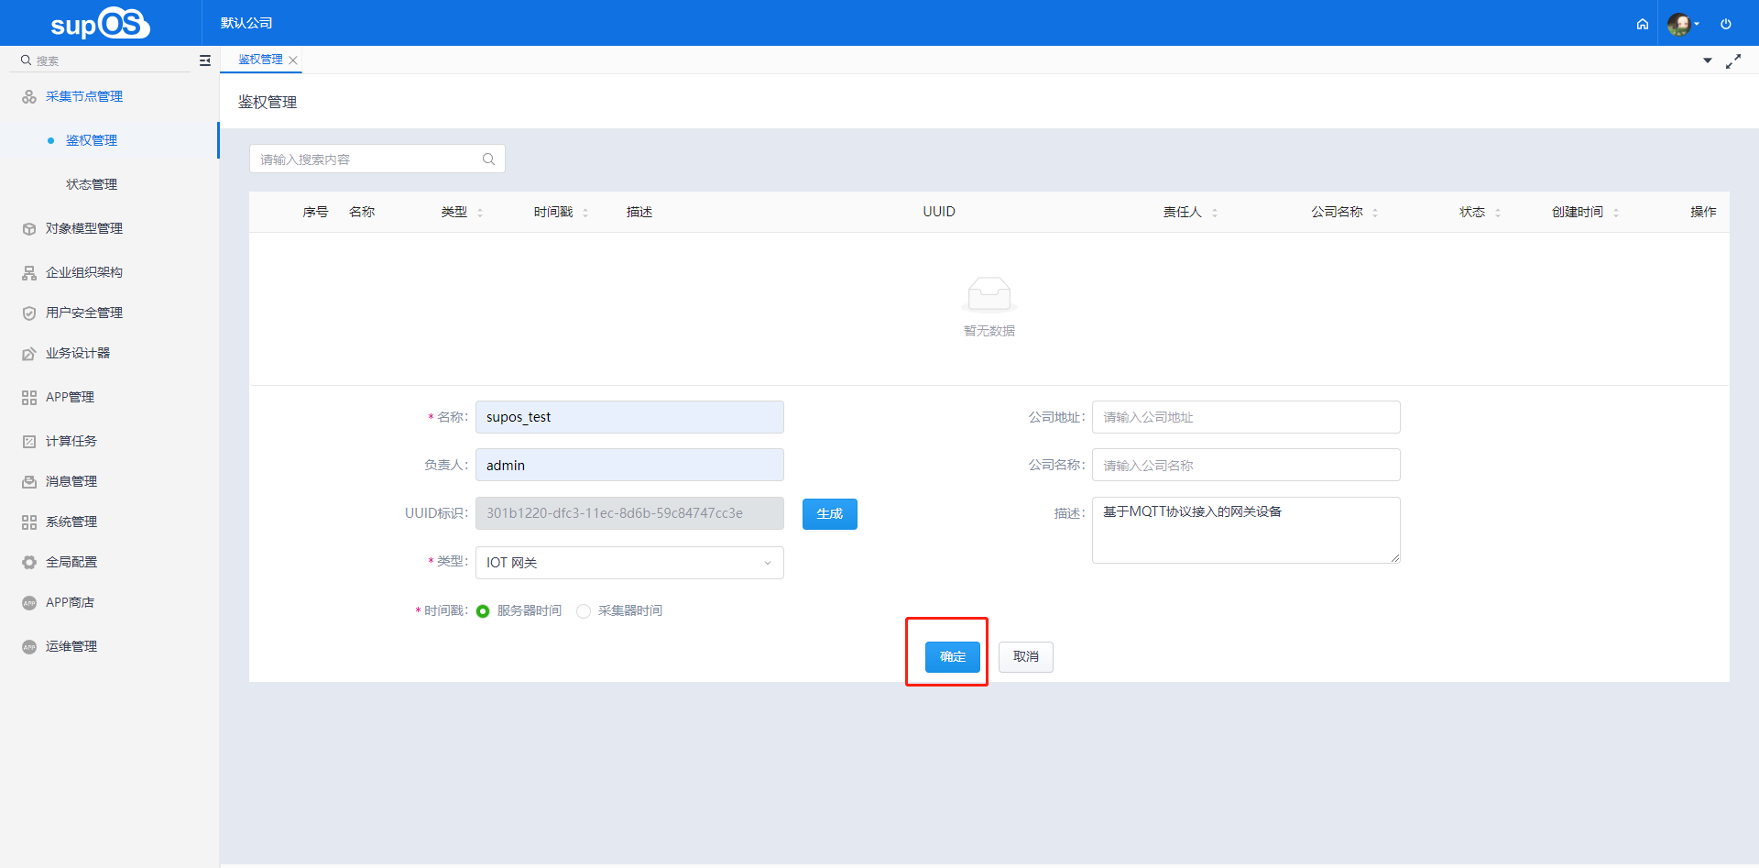Image resolution: width=1759 pixels, height=868 pixels.
Task: Click the 暂无数据 empty inbox icon
Action: point(989,295)
